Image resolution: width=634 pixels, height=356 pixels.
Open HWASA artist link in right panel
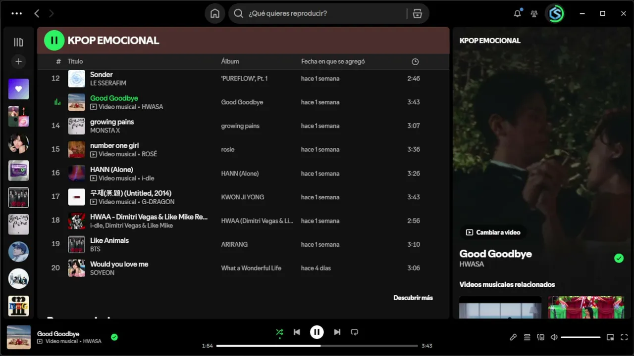[472, 264]
